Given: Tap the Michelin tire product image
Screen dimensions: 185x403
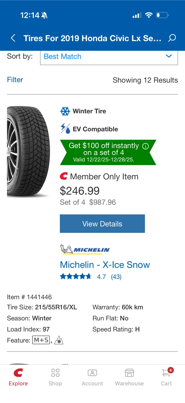Looking at the screenshot, I should [x=29, y=152].
